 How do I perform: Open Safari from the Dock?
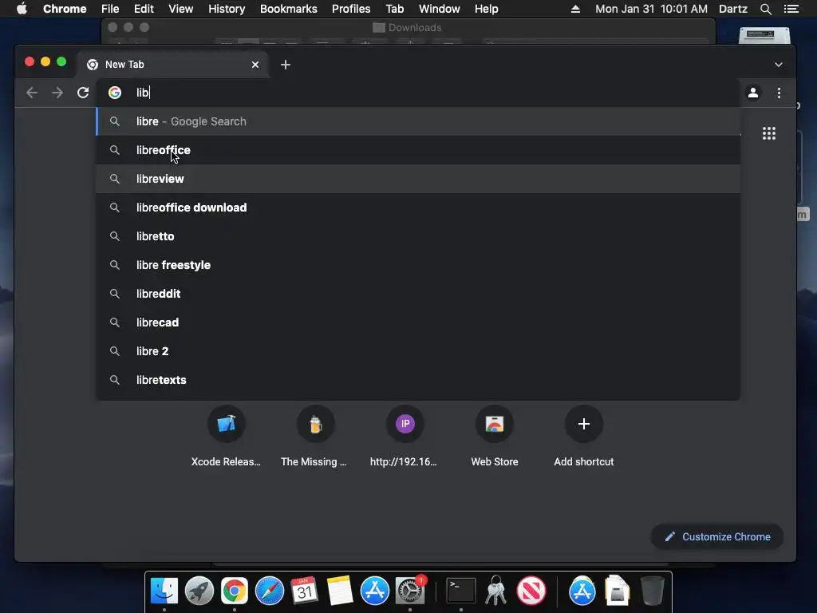click(x=270, y=591)
